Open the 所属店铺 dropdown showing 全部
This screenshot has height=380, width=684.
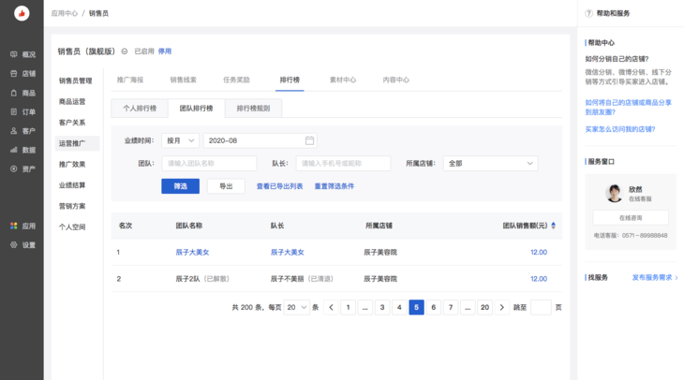pyautogui.click(x=490, y=163)
